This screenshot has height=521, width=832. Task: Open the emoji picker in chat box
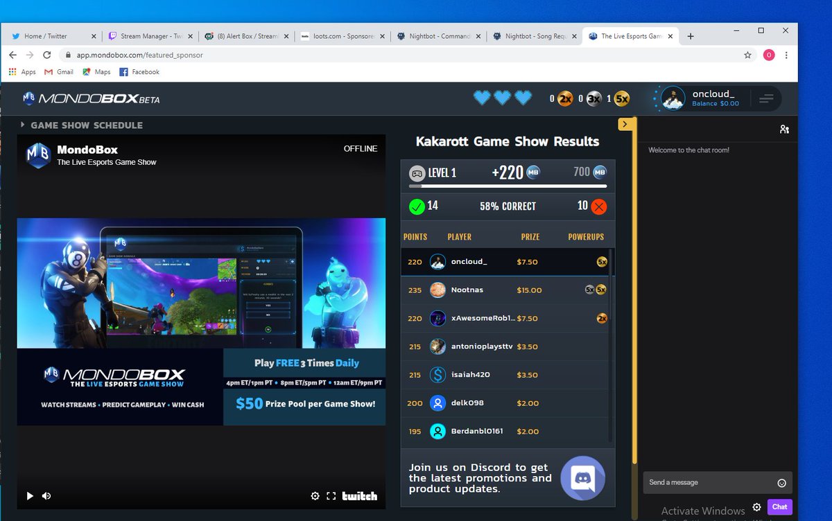[781, 483]
